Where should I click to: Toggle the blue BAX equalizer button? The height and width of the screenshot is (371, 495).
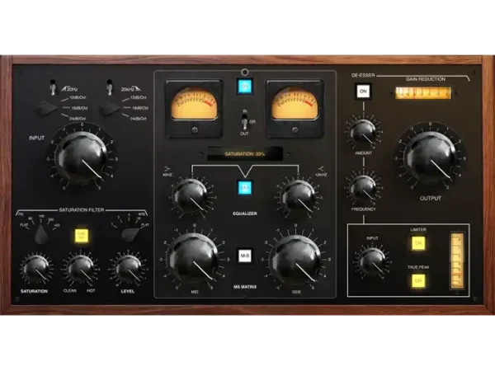(245, 188)
